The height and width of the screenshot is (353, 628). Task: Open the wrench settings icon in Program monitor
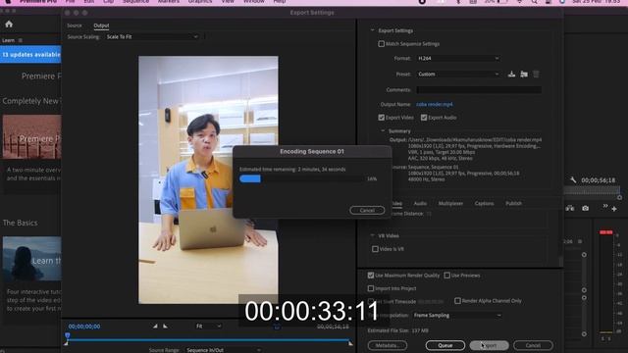pos(573,180)
